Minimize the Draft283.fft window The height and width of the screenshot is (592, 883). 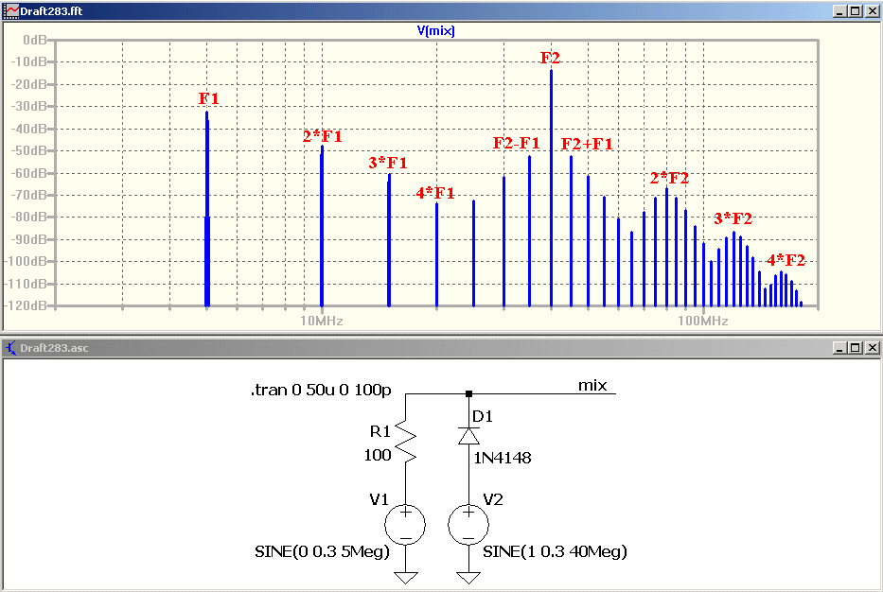[x=839, y=10]
